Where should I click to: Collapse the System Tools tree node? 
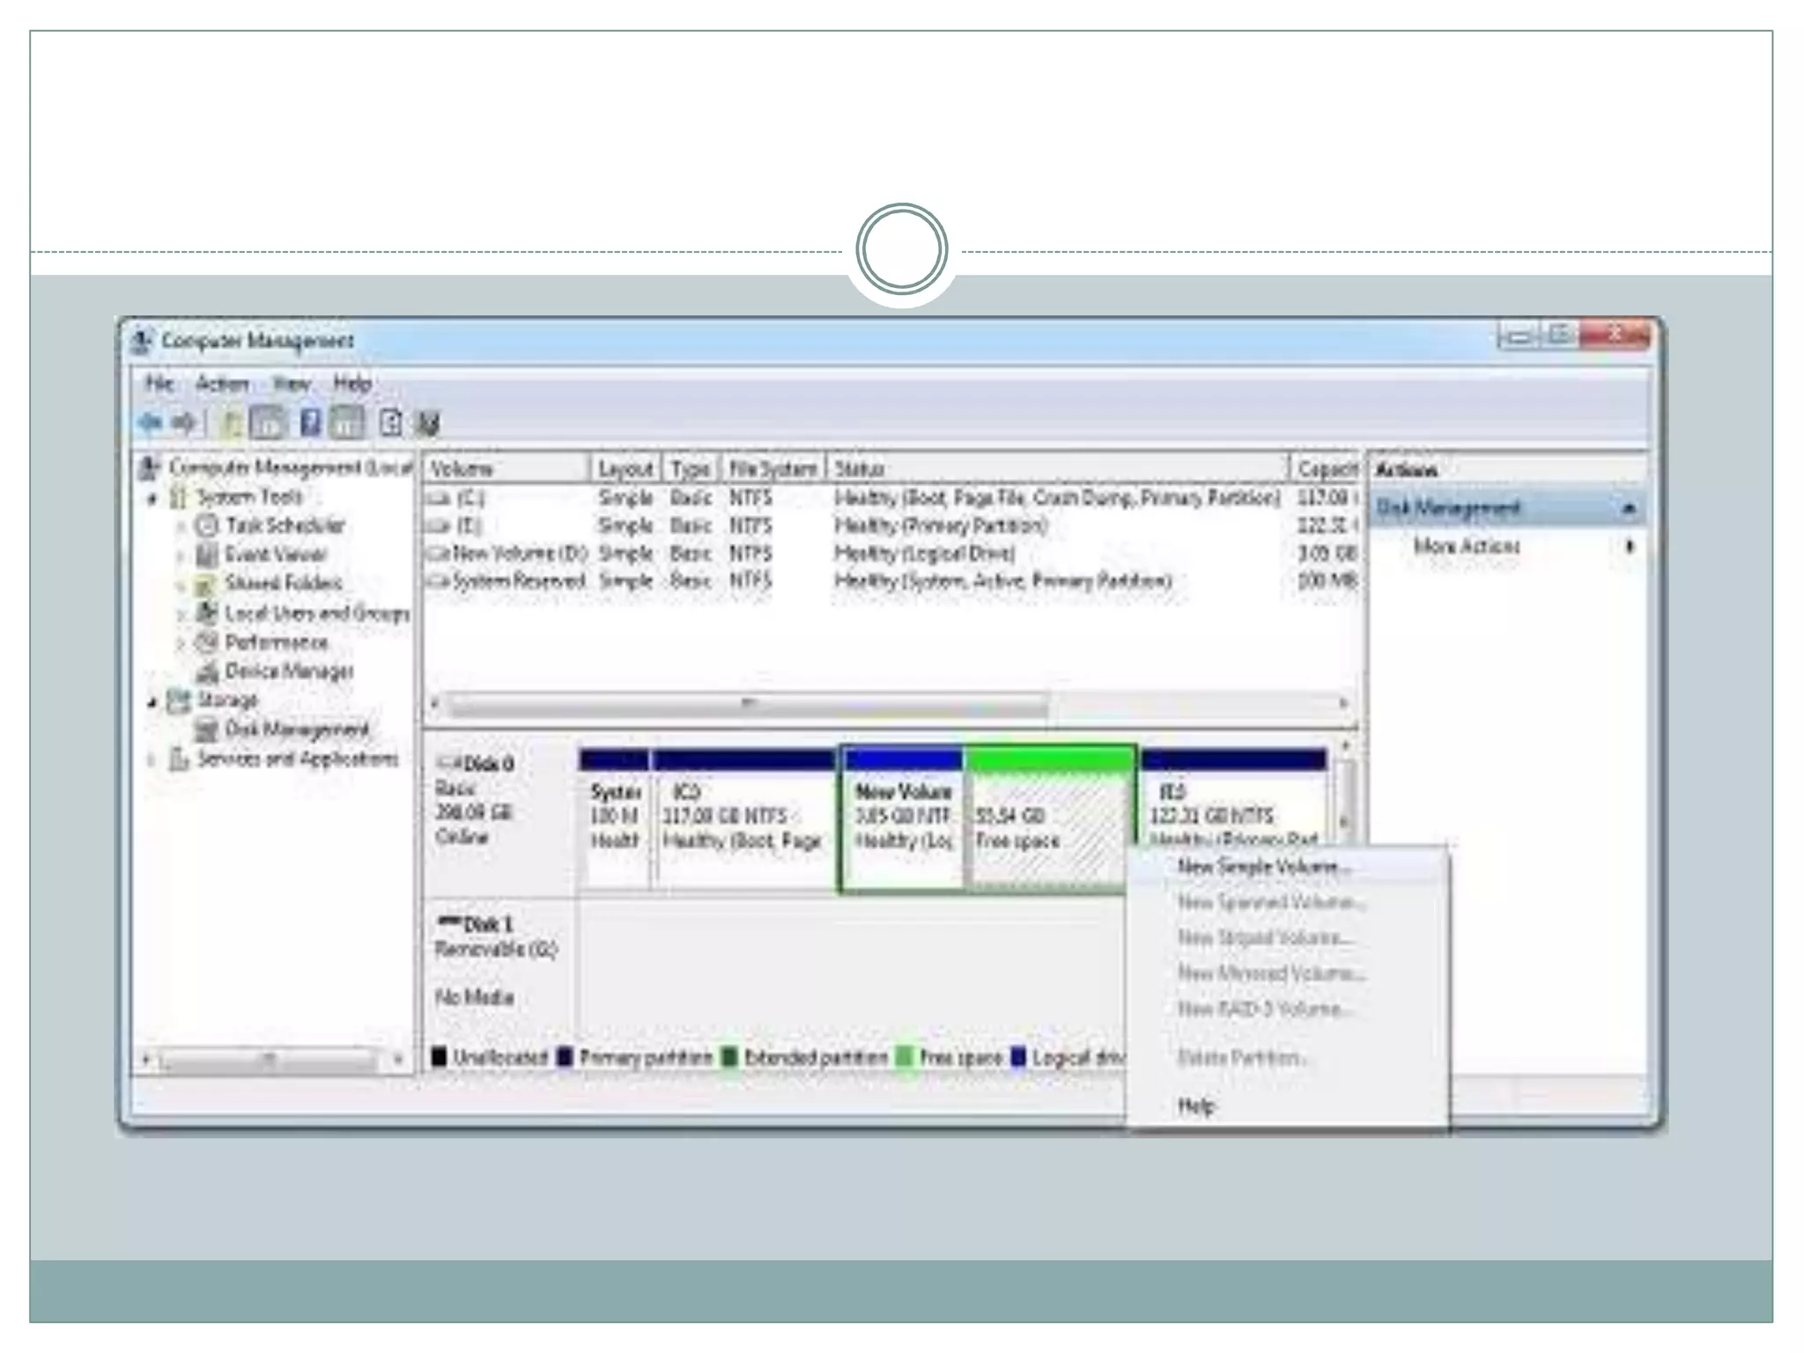point(152,499)
